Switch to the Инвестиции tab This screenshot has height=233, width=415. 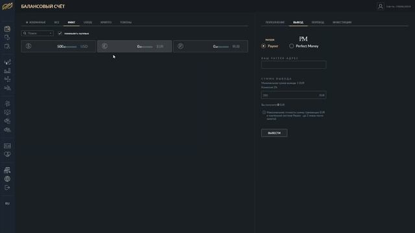pyautogui.click(x=342, y=23)
